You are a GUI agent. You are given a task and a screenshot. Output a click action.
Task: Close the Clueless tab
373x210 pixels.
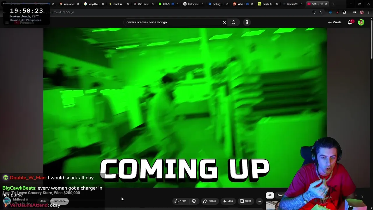tap(128, 4)
